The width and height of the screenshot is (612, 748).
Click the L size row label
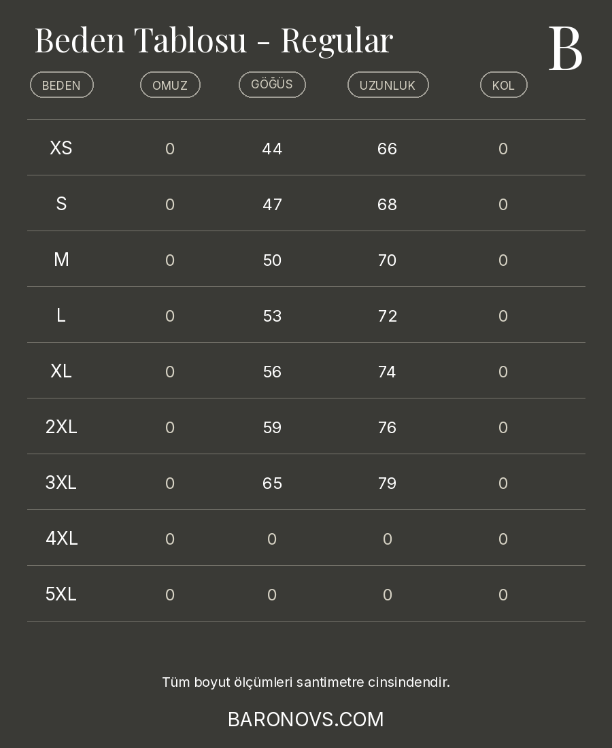point(61,316)
